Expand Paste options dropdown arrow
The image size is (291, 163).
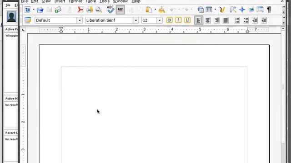pyautogui.click(x=155, y=10)
